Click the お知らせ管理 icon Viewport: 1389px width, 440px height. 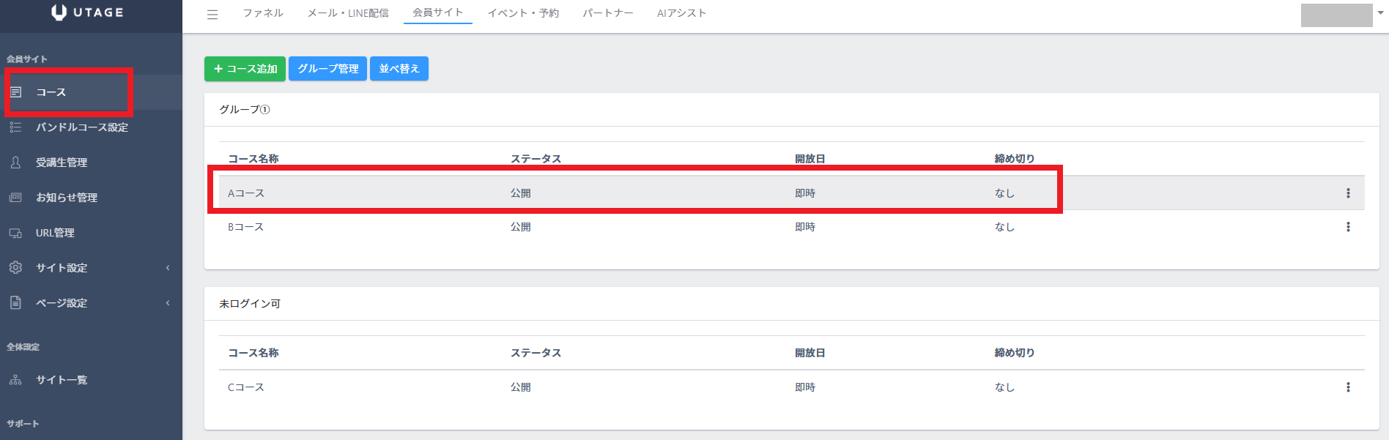pyautogui.click(x=15, y=198)
